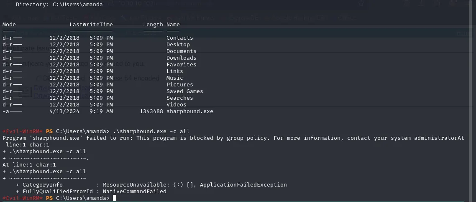Click the terminal cursor at the last prompt

[x=115, y=198]
